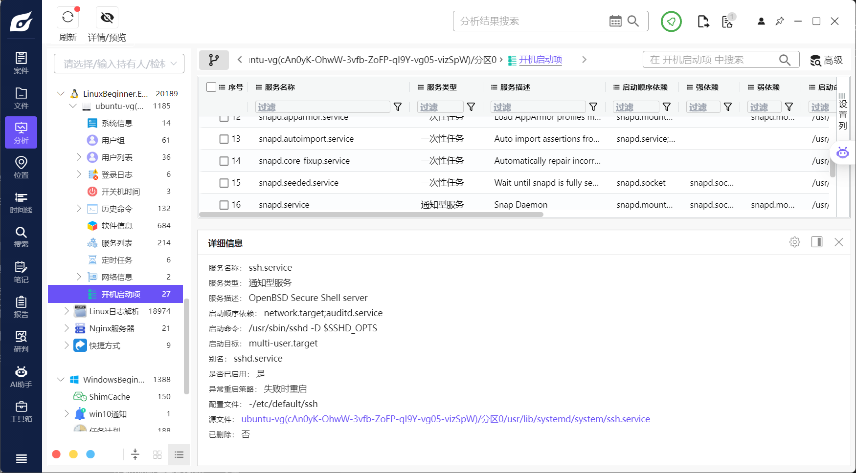Screen dimensions: 856x473
Task: Click the yellow color tag dot
Action: pos(73,454)
